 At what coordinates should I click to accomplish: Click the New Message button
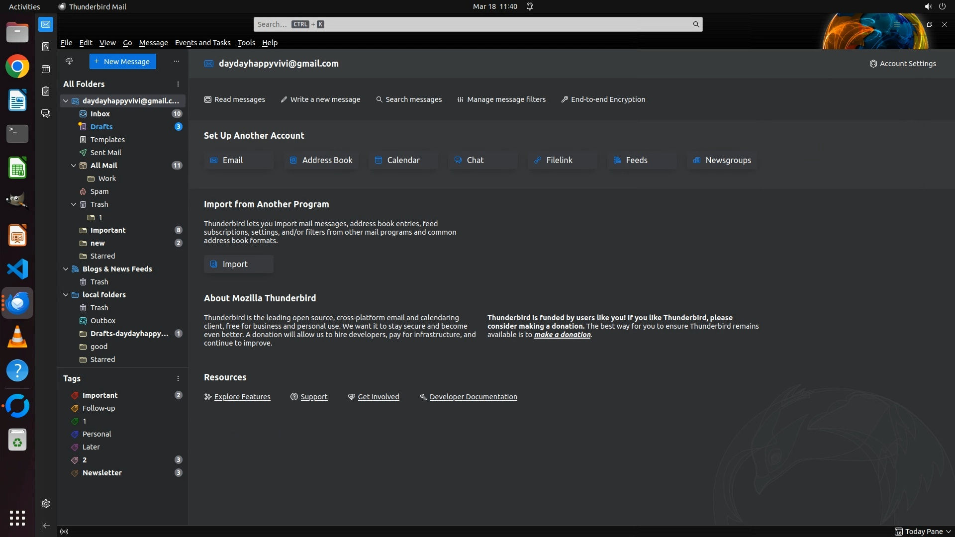[x=122, y=62]
